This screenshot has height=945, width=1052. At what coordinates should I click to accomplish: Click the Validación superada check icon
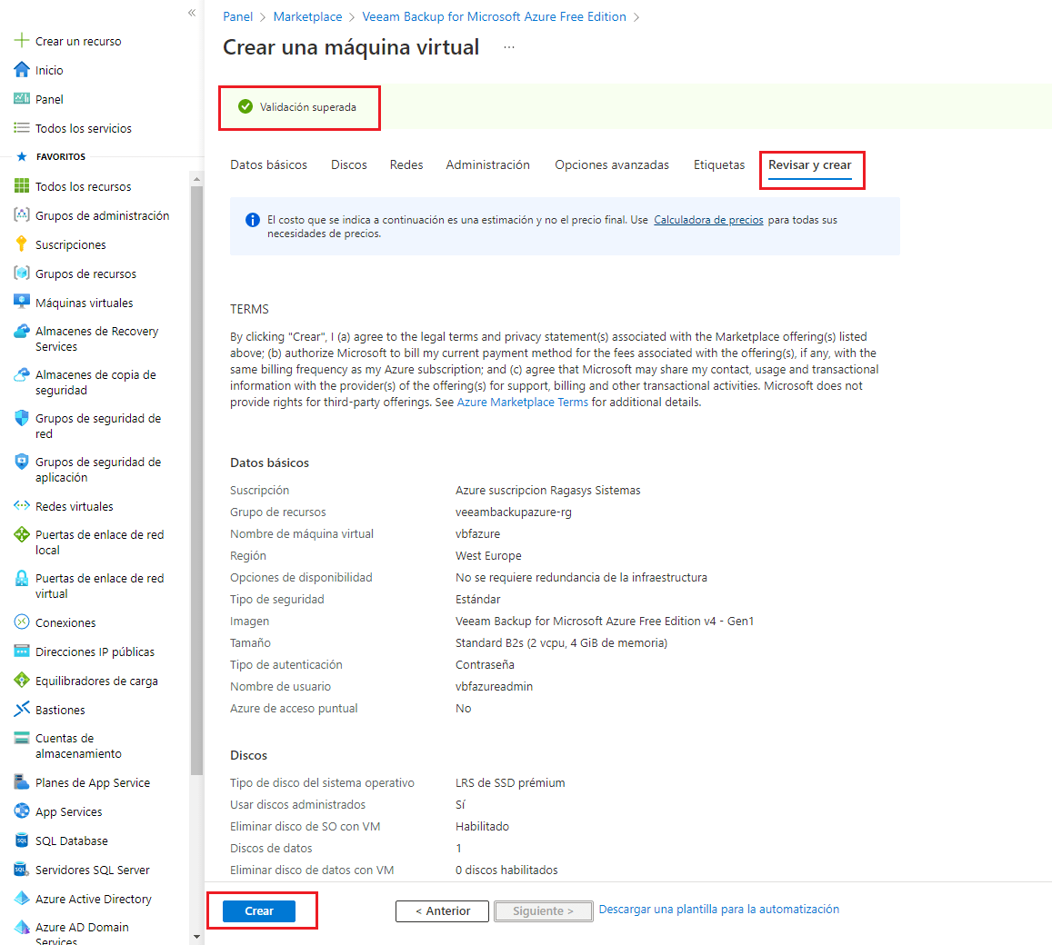point(245,106)
